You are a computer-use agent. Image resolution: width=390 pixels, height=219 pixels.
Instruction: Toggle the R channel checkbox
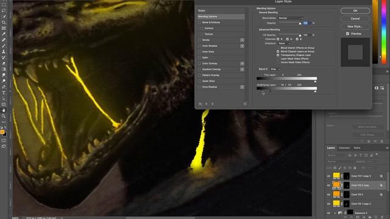tap(278, 39)
